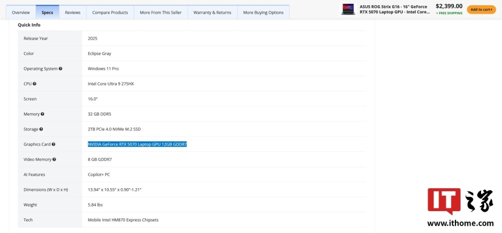502x233 pixels.
Task: Select the Specs tab
Action: (48, 13)
